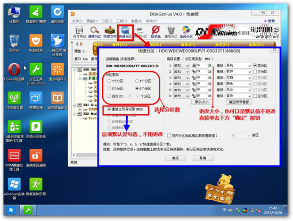The image size is (293, 221).
Task: Open the USB boot disk clone tool icon
Action: [14, 131]
